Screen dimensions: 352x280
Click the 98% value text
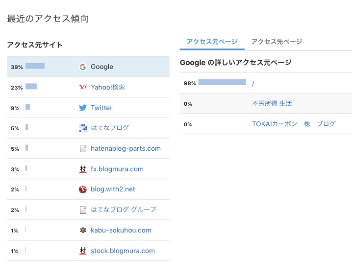[190, 83]
